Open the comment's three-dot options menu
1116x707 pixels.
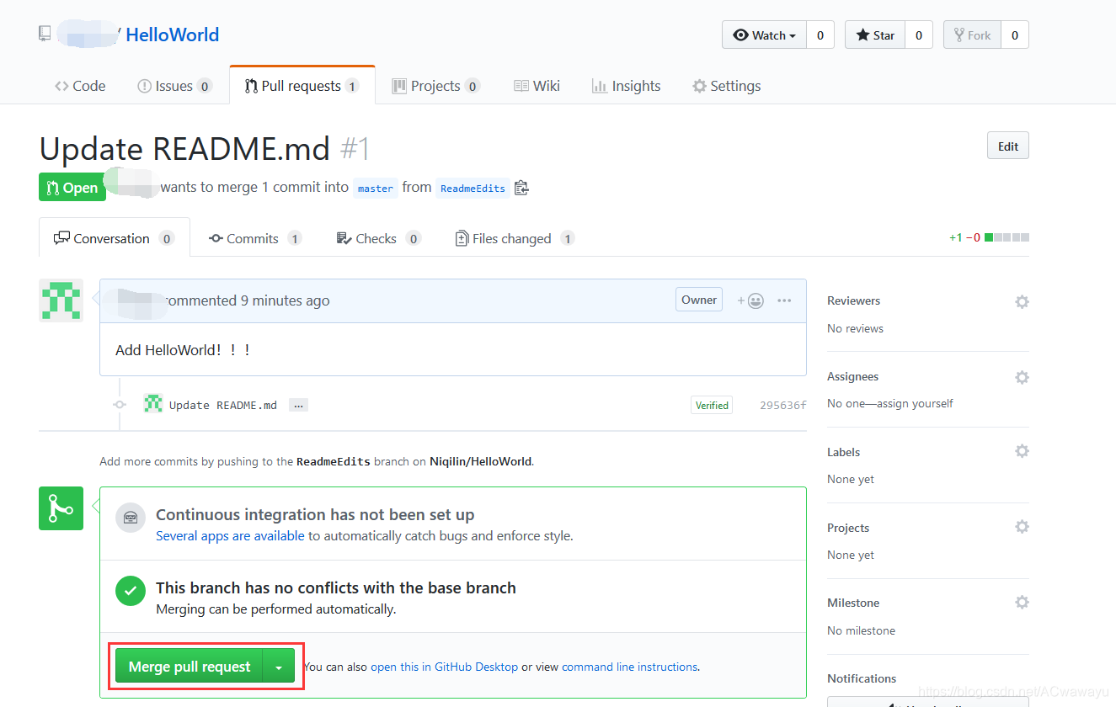click(784, 300)
